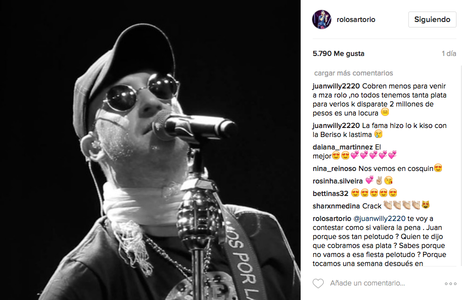This screenshot has height=300, width=462.
Task: Toggle the Siguiendo follow button
Action: pos(432,19)
